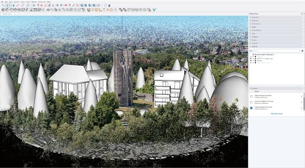
Task: Click the teal checkmark toolbar icon
Action: pos(154,10)
